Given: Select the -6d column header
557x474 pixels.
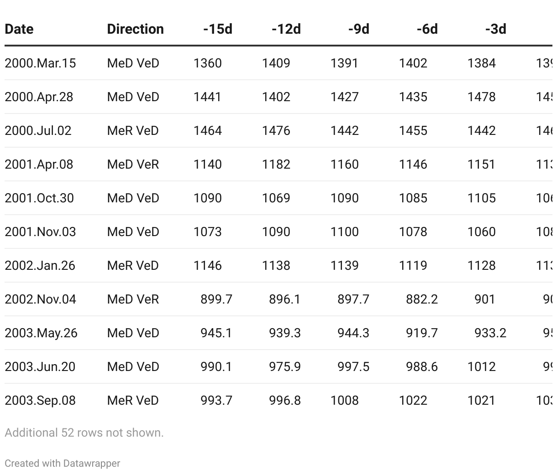Looking at the screenshot, I should (x=427, y=29).
